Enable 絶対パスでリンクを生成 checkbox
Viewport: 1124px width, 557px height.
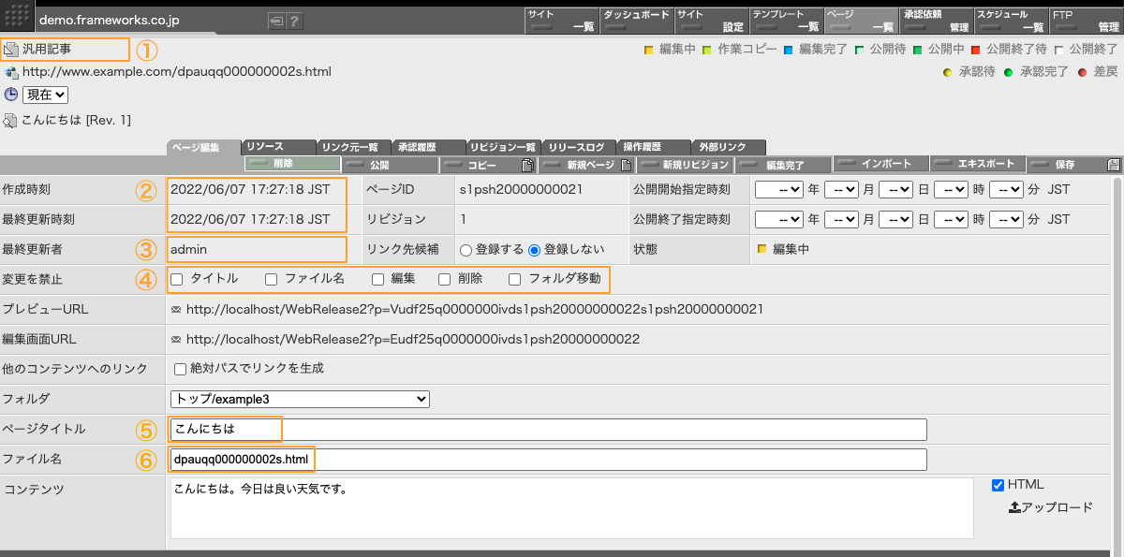(x=181, y=369)
